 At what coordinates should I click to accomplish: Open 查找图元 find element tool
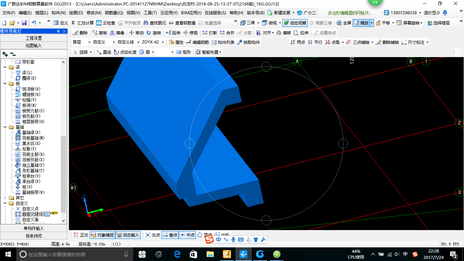(155, 23)
